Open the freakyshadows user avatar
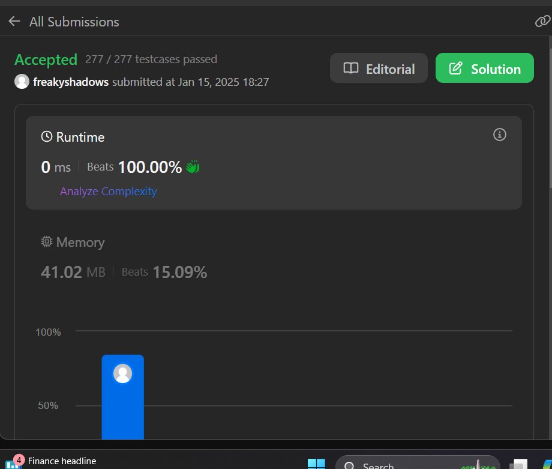This screenshot has height=469, width=552. click(22, 82)
